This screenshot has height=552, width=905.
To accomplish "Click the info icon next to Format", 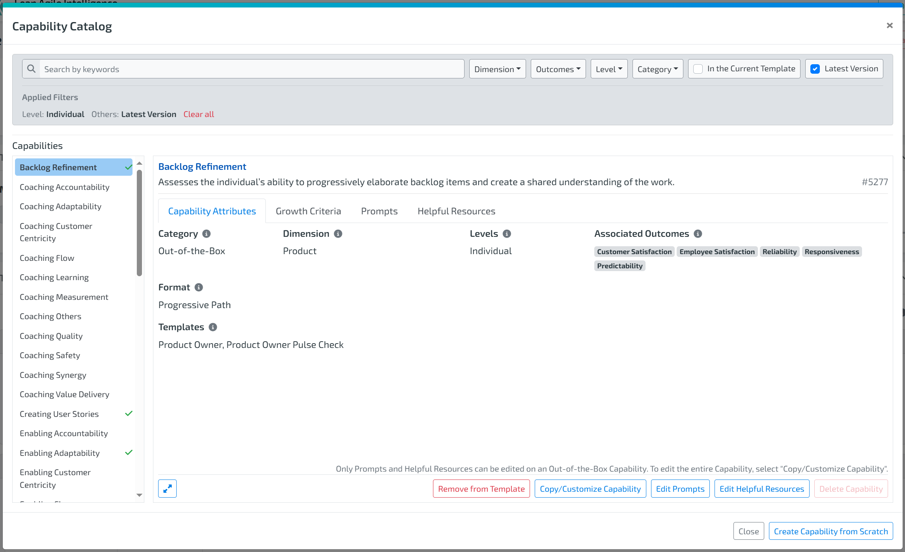I will (x=199, y=287).
